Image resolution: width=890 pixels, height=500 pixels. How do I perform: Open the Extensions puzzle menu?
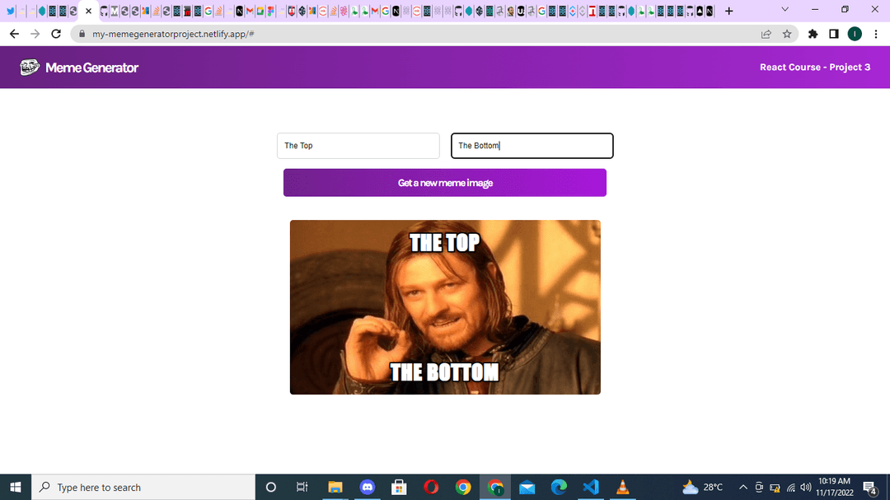point(813,34)
